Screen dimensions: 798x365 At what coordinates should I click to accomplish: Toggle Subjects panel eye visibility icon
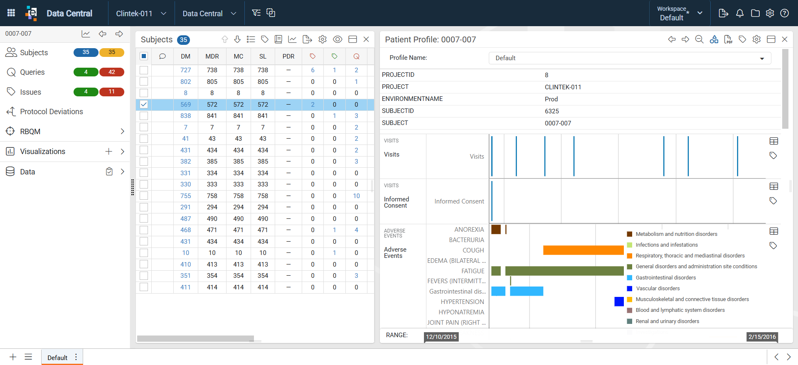tap(338, 39)
